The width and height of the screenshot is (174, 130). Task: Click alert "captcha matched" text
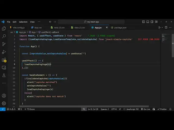pyautogui.click(x=46, y=82)
